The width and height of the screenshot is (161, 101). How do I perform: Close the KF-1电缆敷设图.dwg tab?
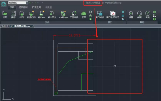(x=33, y=26)
